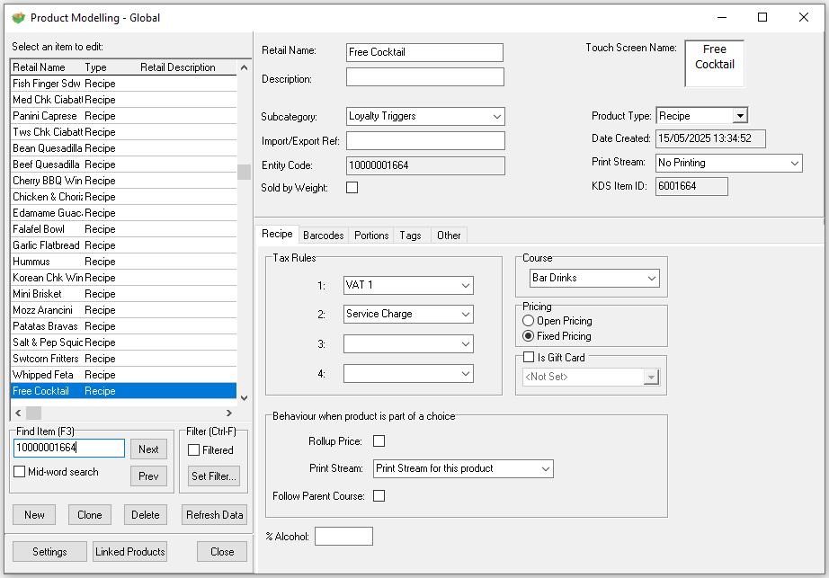This screenshot has height=578, width=829.
Task: Click the Date Created field
Action: pos(710,139)
